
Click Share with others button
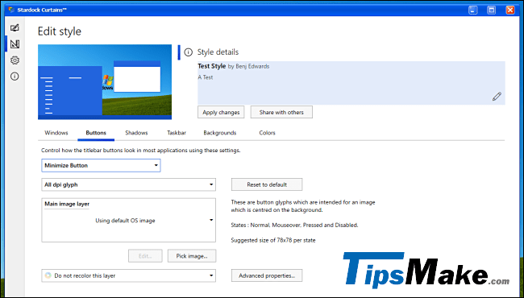(x=281, y=112)
